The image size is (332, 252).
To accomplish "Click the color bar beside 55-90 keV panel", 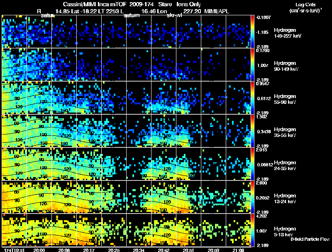I will coord(252,98).
